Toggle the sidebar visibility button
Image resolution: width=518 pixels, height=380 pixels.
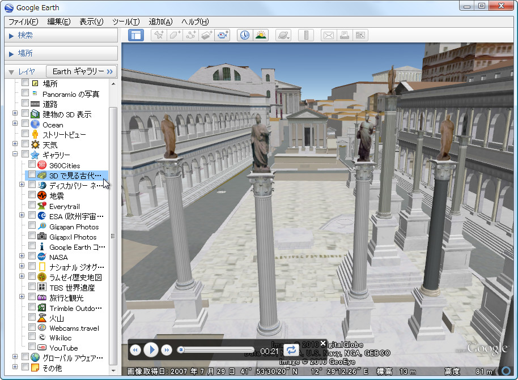pyautogui.click(x=136, y=35)
